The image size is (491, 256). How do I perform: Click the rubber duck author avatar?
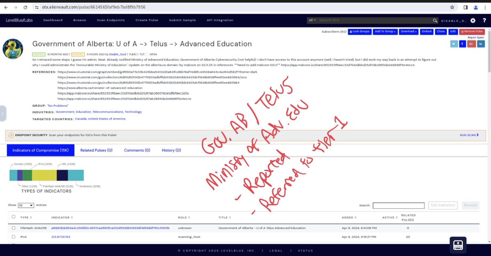pyautogui.click(x=13, y=49)
